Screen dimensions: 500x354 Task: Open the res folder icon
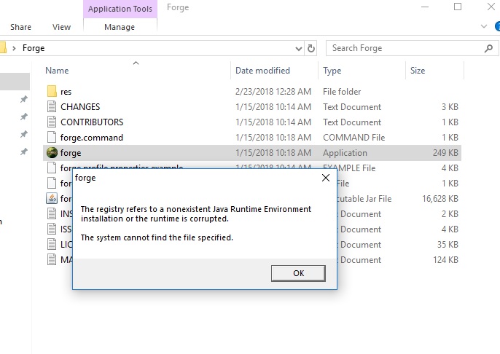(52, 92)
